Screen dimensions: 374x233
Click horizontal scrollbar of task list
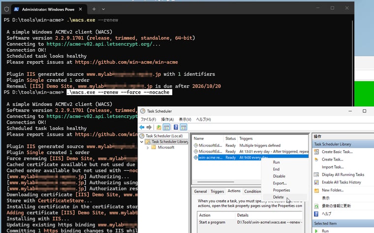pos(216,182)
